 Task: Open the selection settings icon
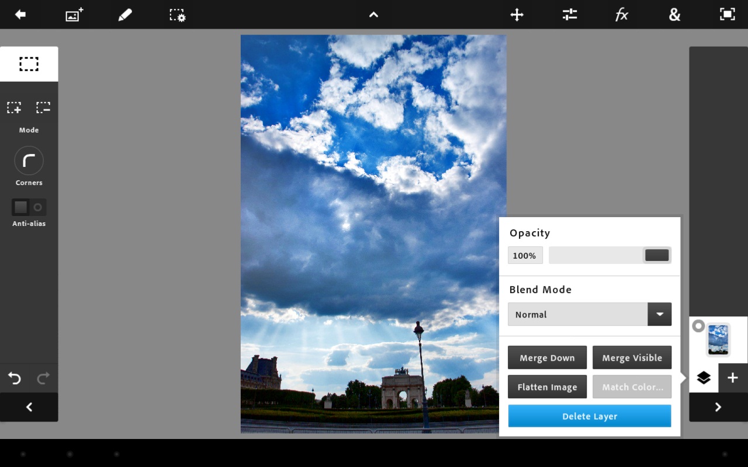tap(178, 15)
